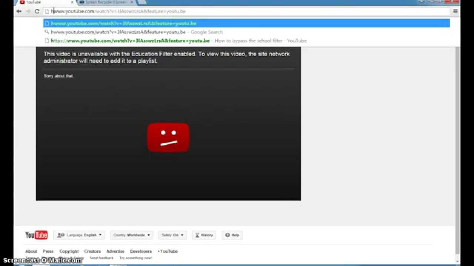Pick the 'How to bypass the school filter' suggestion

coord(247,41)
